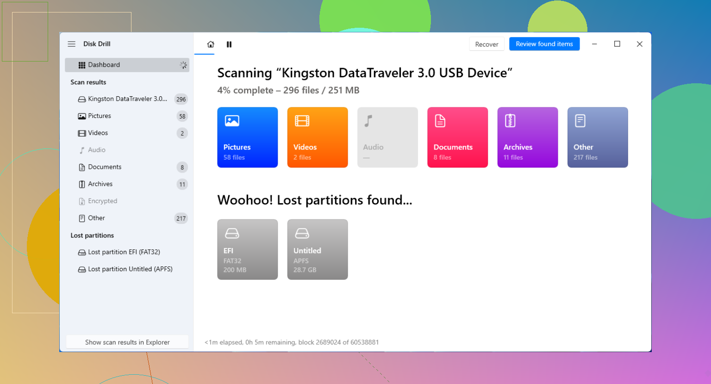Click Review found items
Image resolution: width=711 pixels, height=384 pixels.
point(544,44)
